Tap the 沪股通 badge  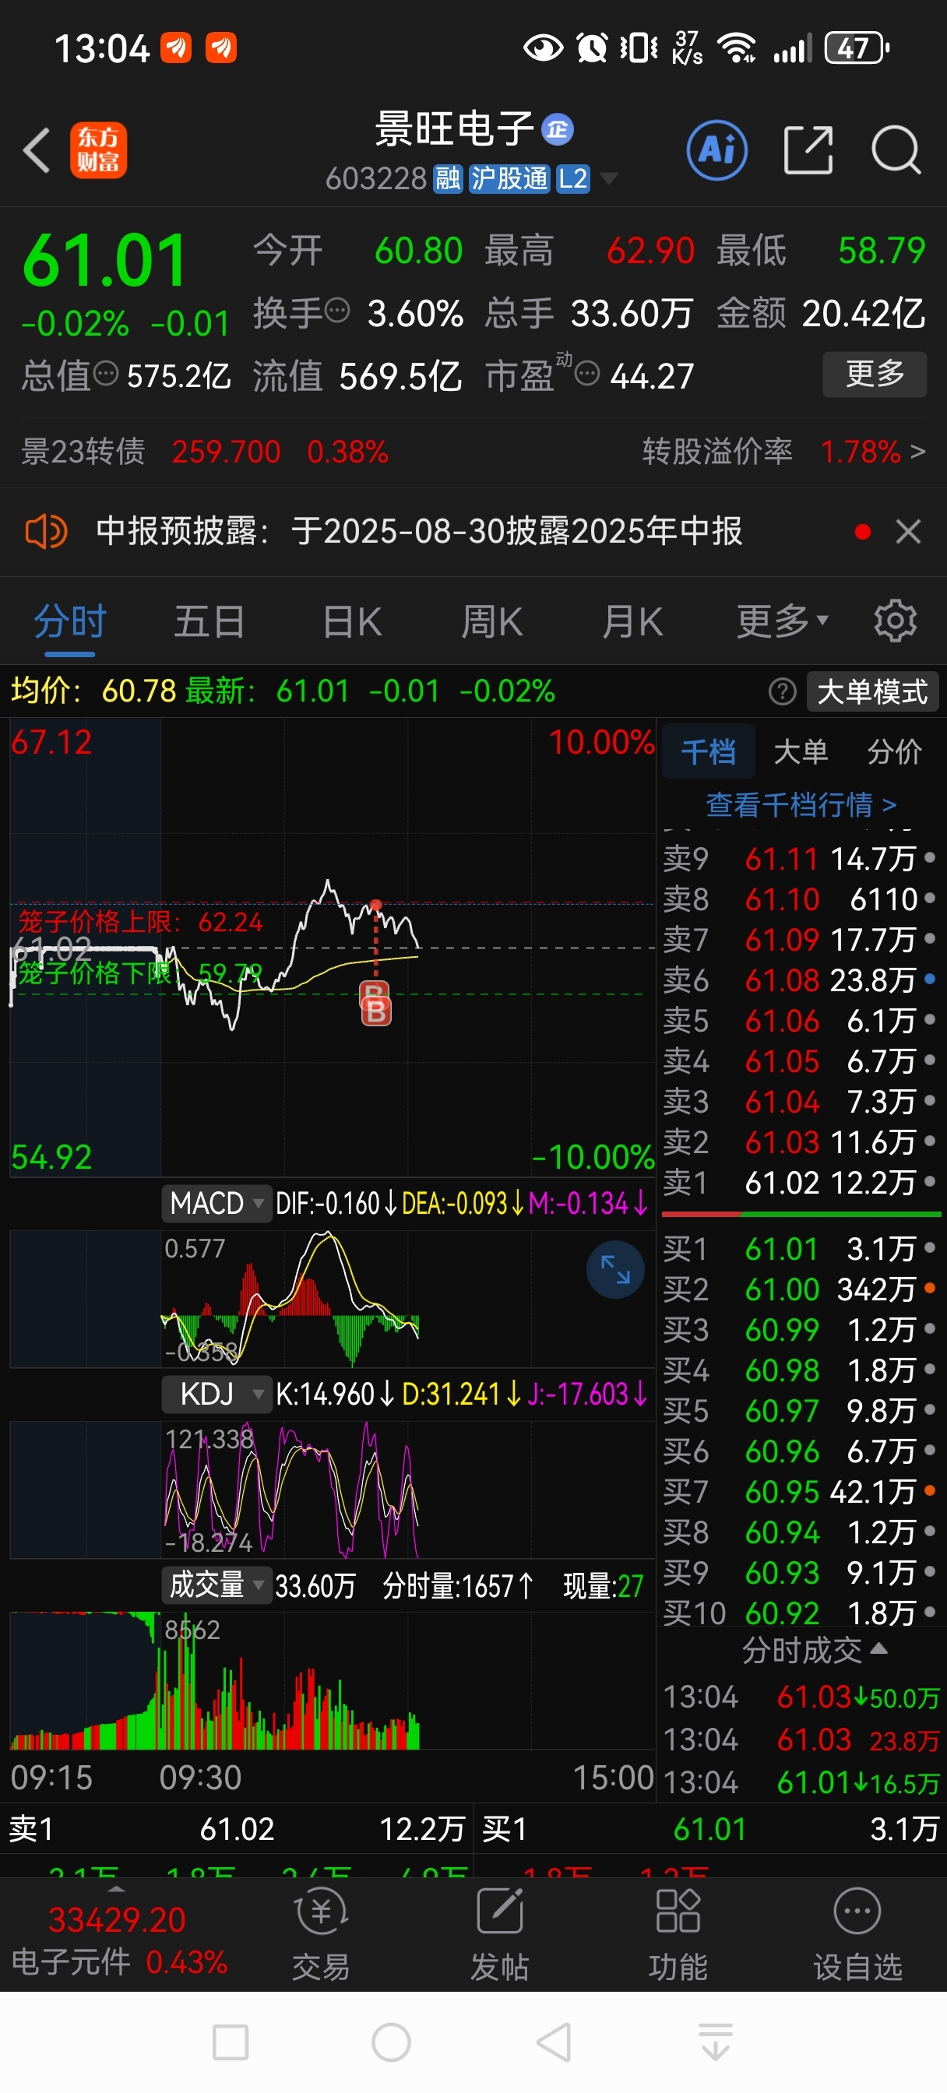(509, 178)
